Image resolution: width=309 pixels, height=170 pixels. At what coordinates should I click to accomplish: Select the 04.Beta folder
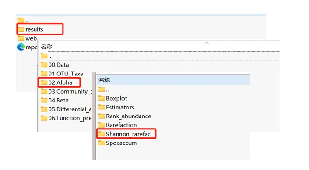click(55, 101)
